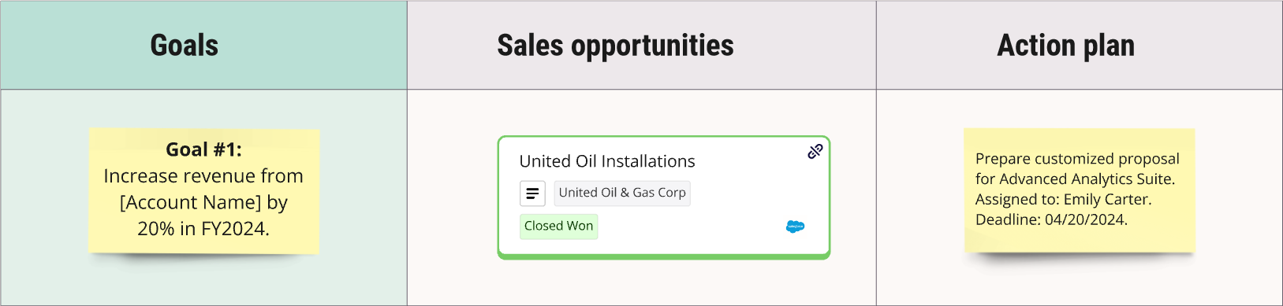Click the "20% in FY2024" text

click(x=203, y=229)
